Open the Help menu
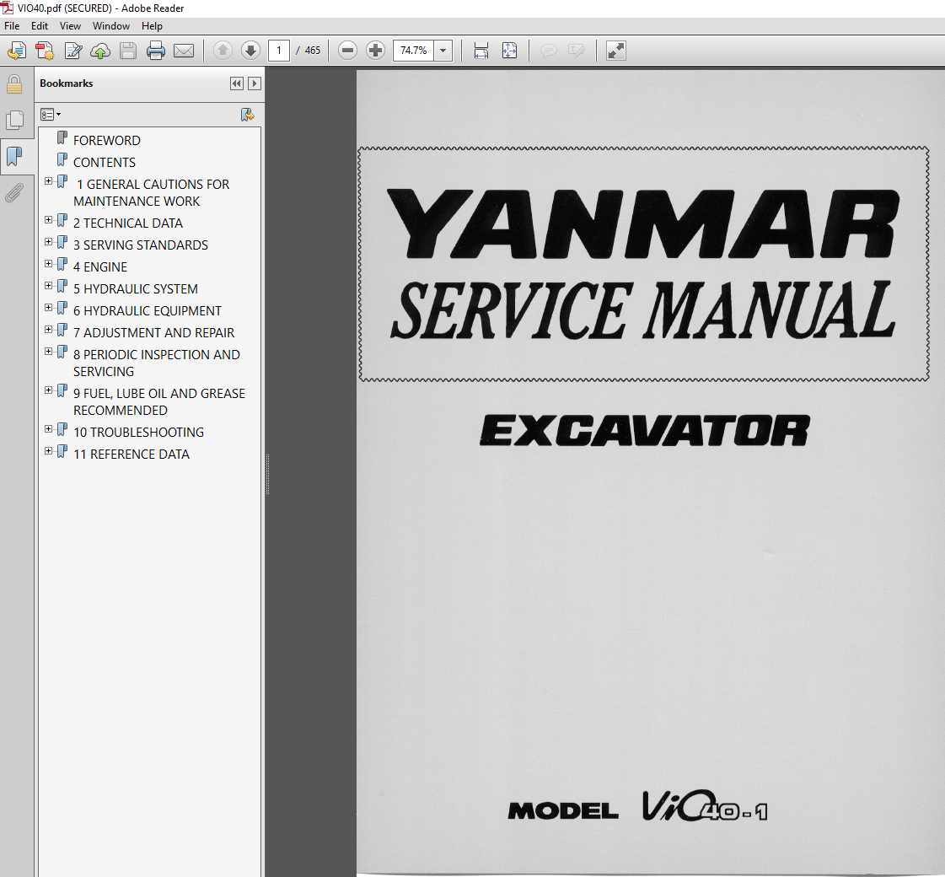945x877 pixels. (x=152, y=26)
